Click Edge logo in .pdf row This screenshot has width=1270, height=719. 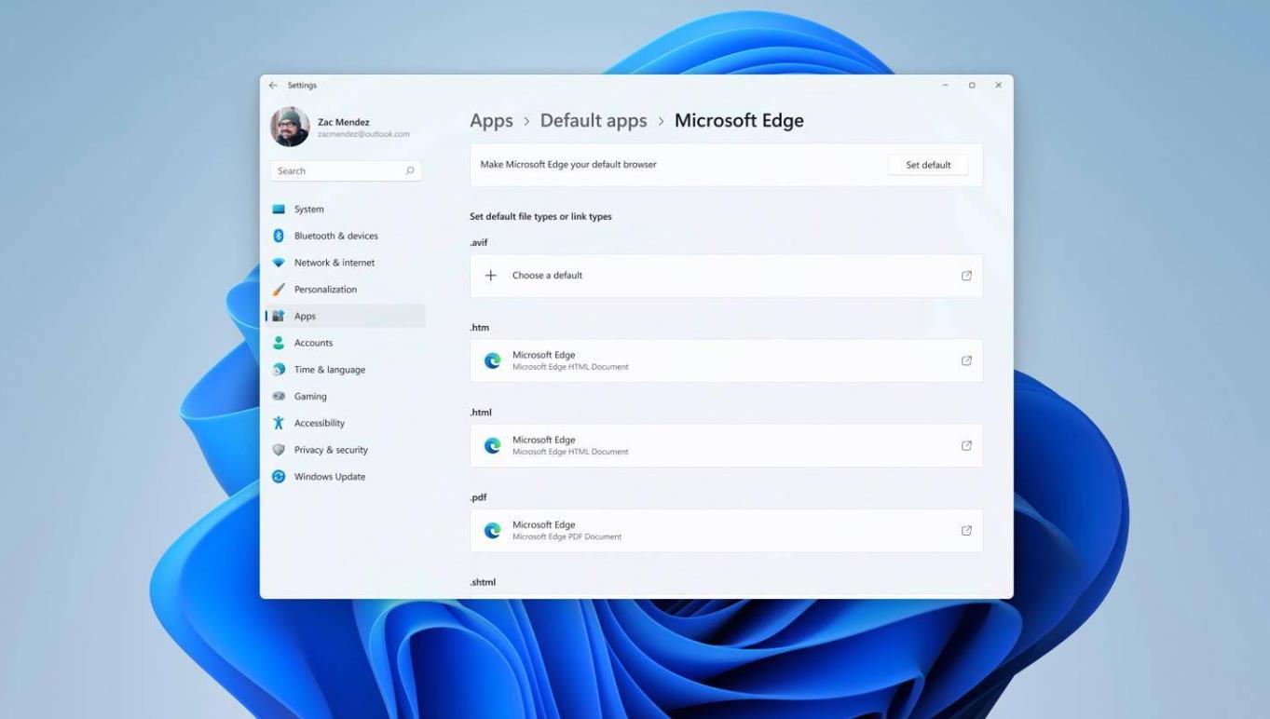tap(492, 531)
